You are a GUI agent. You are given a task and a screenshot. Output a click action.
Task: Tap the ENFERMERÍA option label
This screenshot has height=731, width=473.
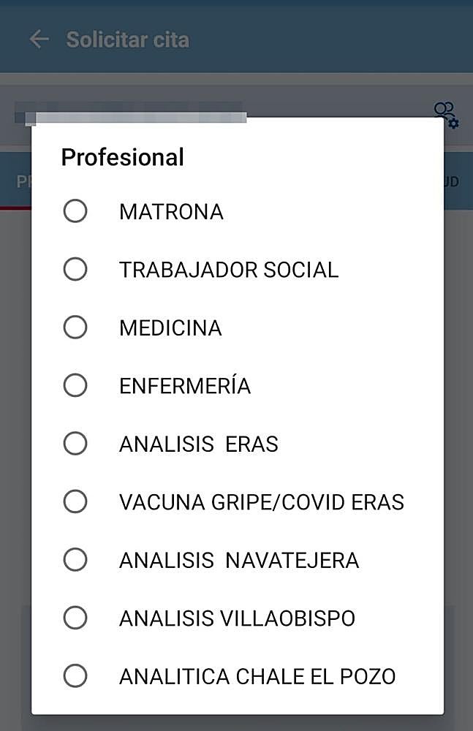pyautogui.click(x=185, y=386)
